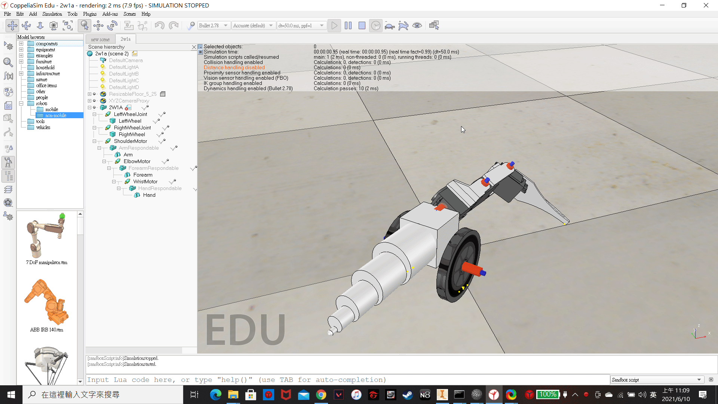
Task: Start simulation with play button
Action: click(x=334, y=25)
